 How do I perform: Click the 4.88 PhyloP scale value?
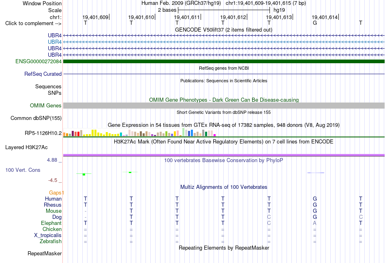(x=52, y=160)
